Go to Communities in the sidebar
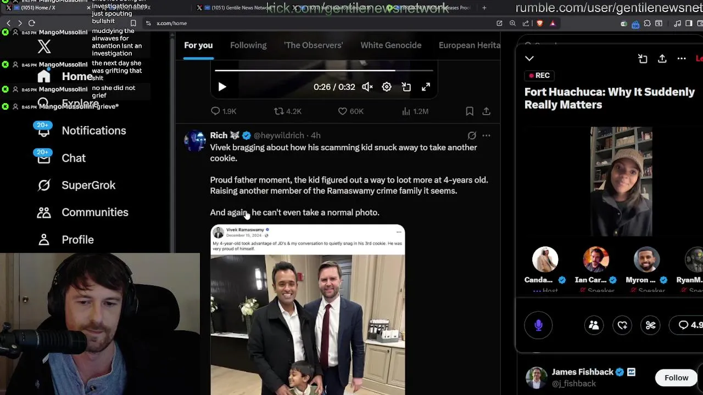The height and width of the screenshot is (395, 703). pos(82,212)
